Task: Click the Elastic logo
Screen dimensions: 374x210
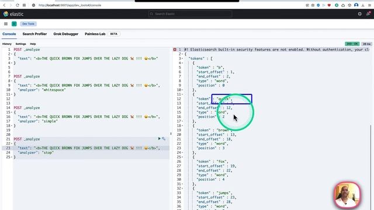Action: pyautogui.click(x=13, y=14)
